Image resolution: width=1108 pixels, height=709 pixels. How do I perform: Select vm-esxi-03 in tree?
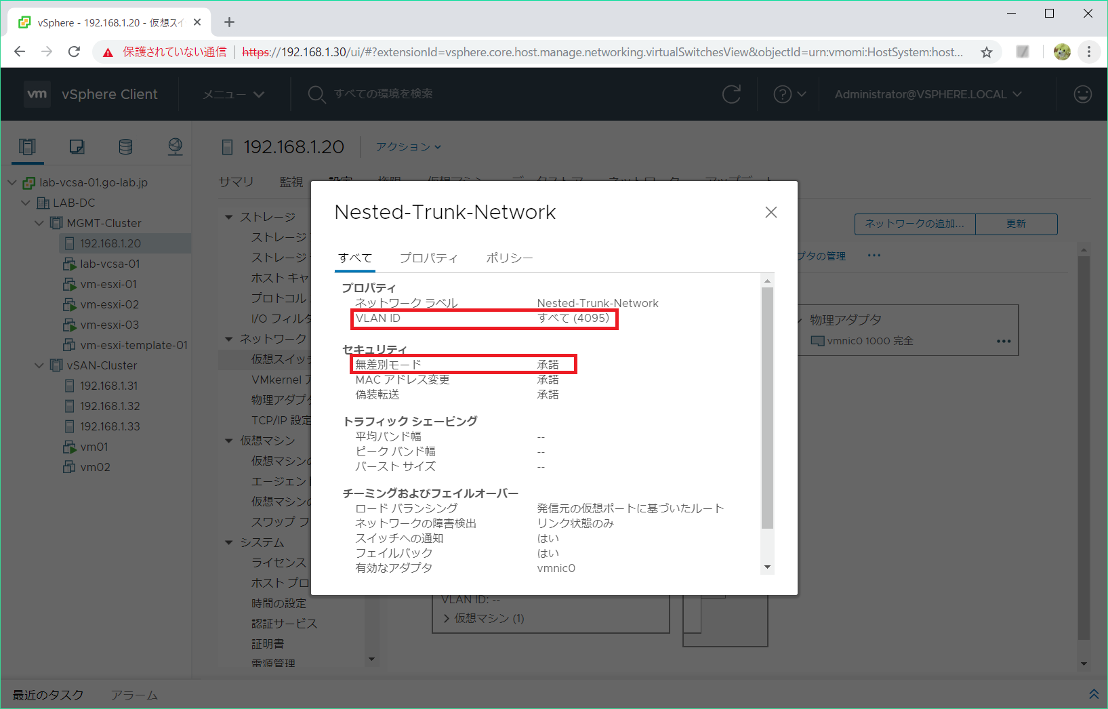(x=109, y=325)
